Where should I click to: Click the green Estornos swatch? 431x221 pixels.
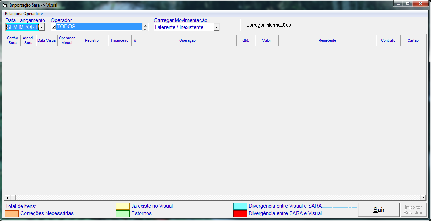[123, 213]
